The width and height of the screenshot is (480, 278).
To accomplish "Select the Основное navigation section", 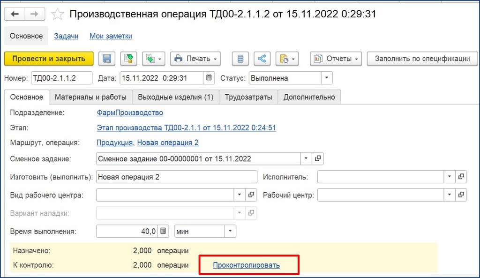I will coord(26,36).
